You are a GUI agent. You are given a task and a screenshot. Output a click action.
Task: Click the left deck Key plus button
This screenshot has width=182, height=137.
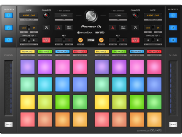pyautogui.click(x=69, y=40)
